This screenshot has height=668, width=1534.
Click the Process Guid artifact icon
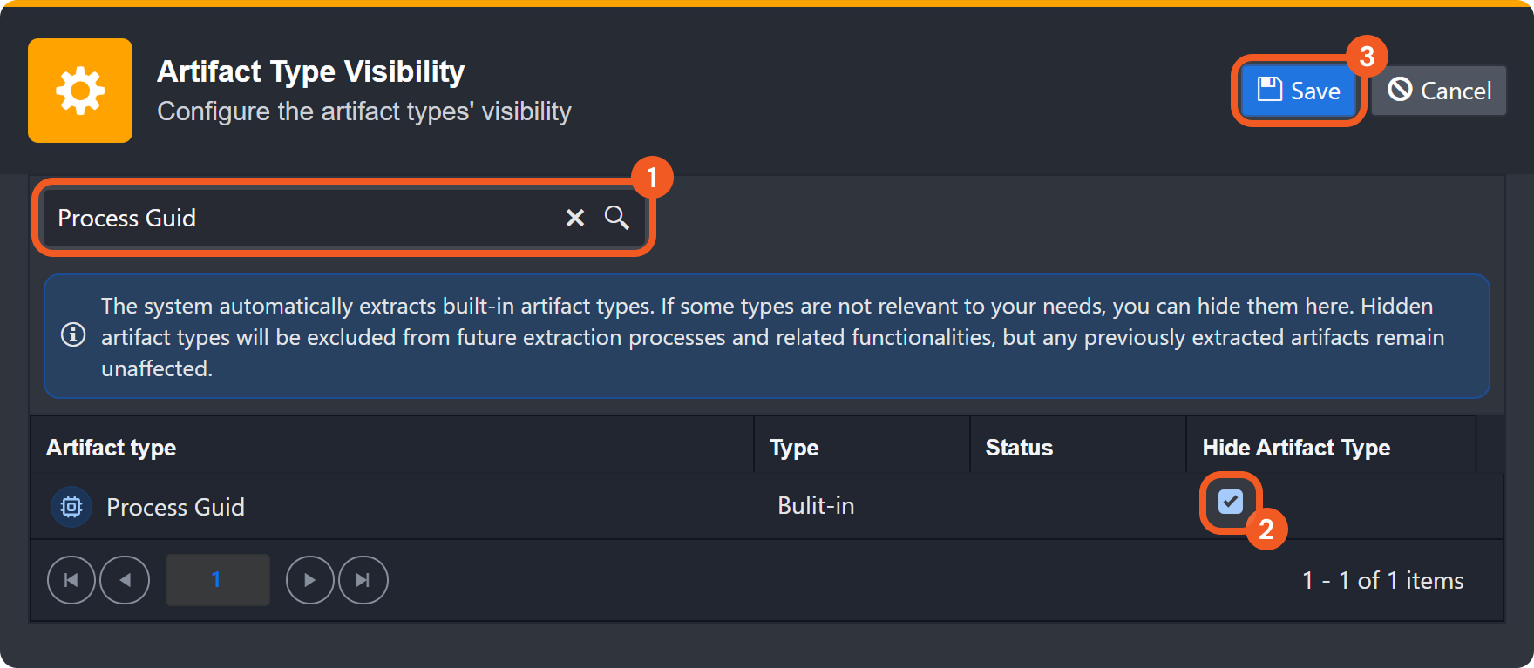pyautogui.click(x=71, y=507)
